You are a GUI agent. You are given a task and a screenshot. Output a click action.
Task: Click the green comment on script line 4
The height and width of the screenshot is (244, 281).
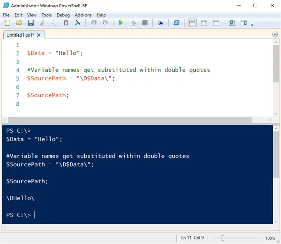coord(118,70)
